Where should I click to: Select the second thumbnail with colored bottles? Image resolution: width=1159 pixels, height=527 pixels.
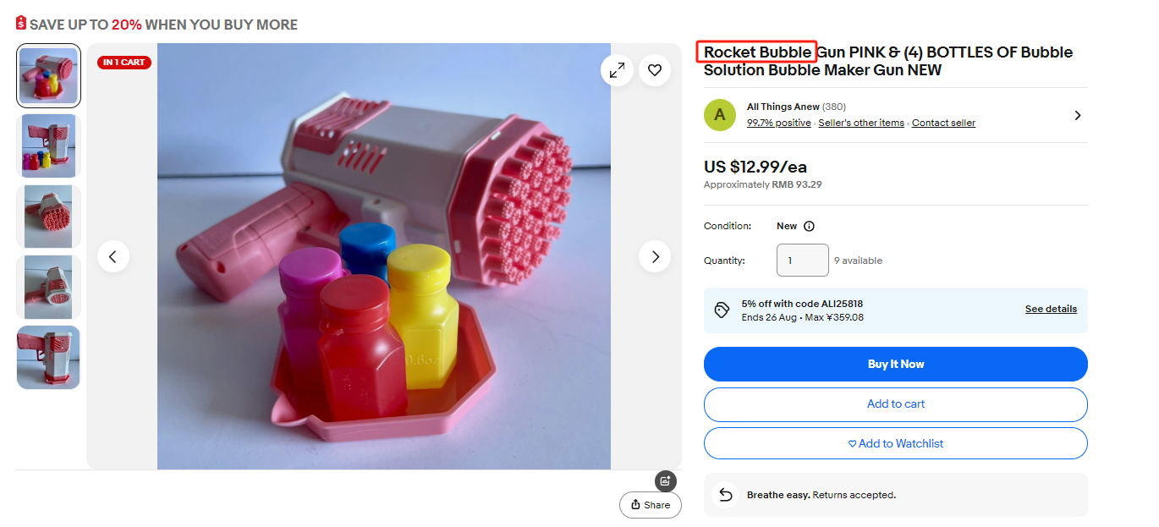48,146
